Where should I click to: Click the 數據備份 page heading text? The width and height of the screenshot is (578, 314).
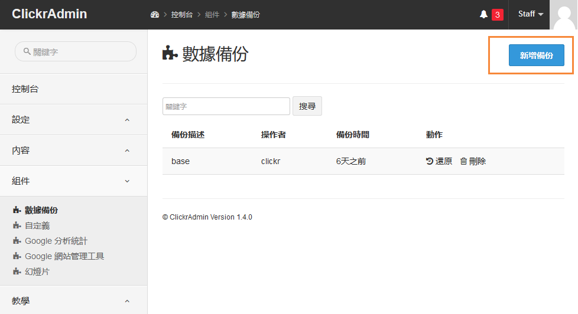coord(215,54)
